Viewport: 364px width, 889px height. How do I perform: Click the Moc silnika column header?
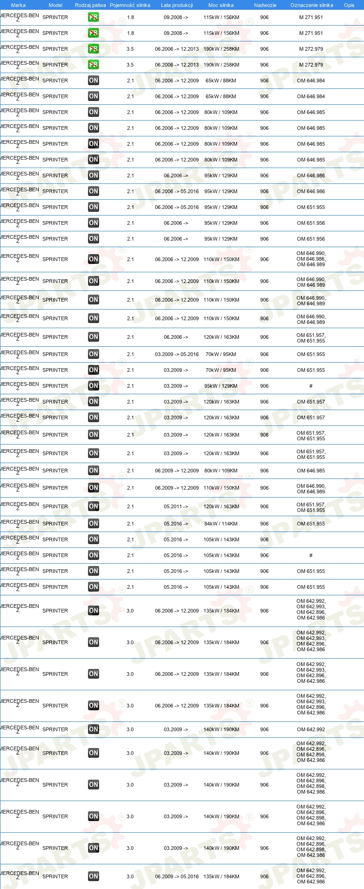coord(221,5)
